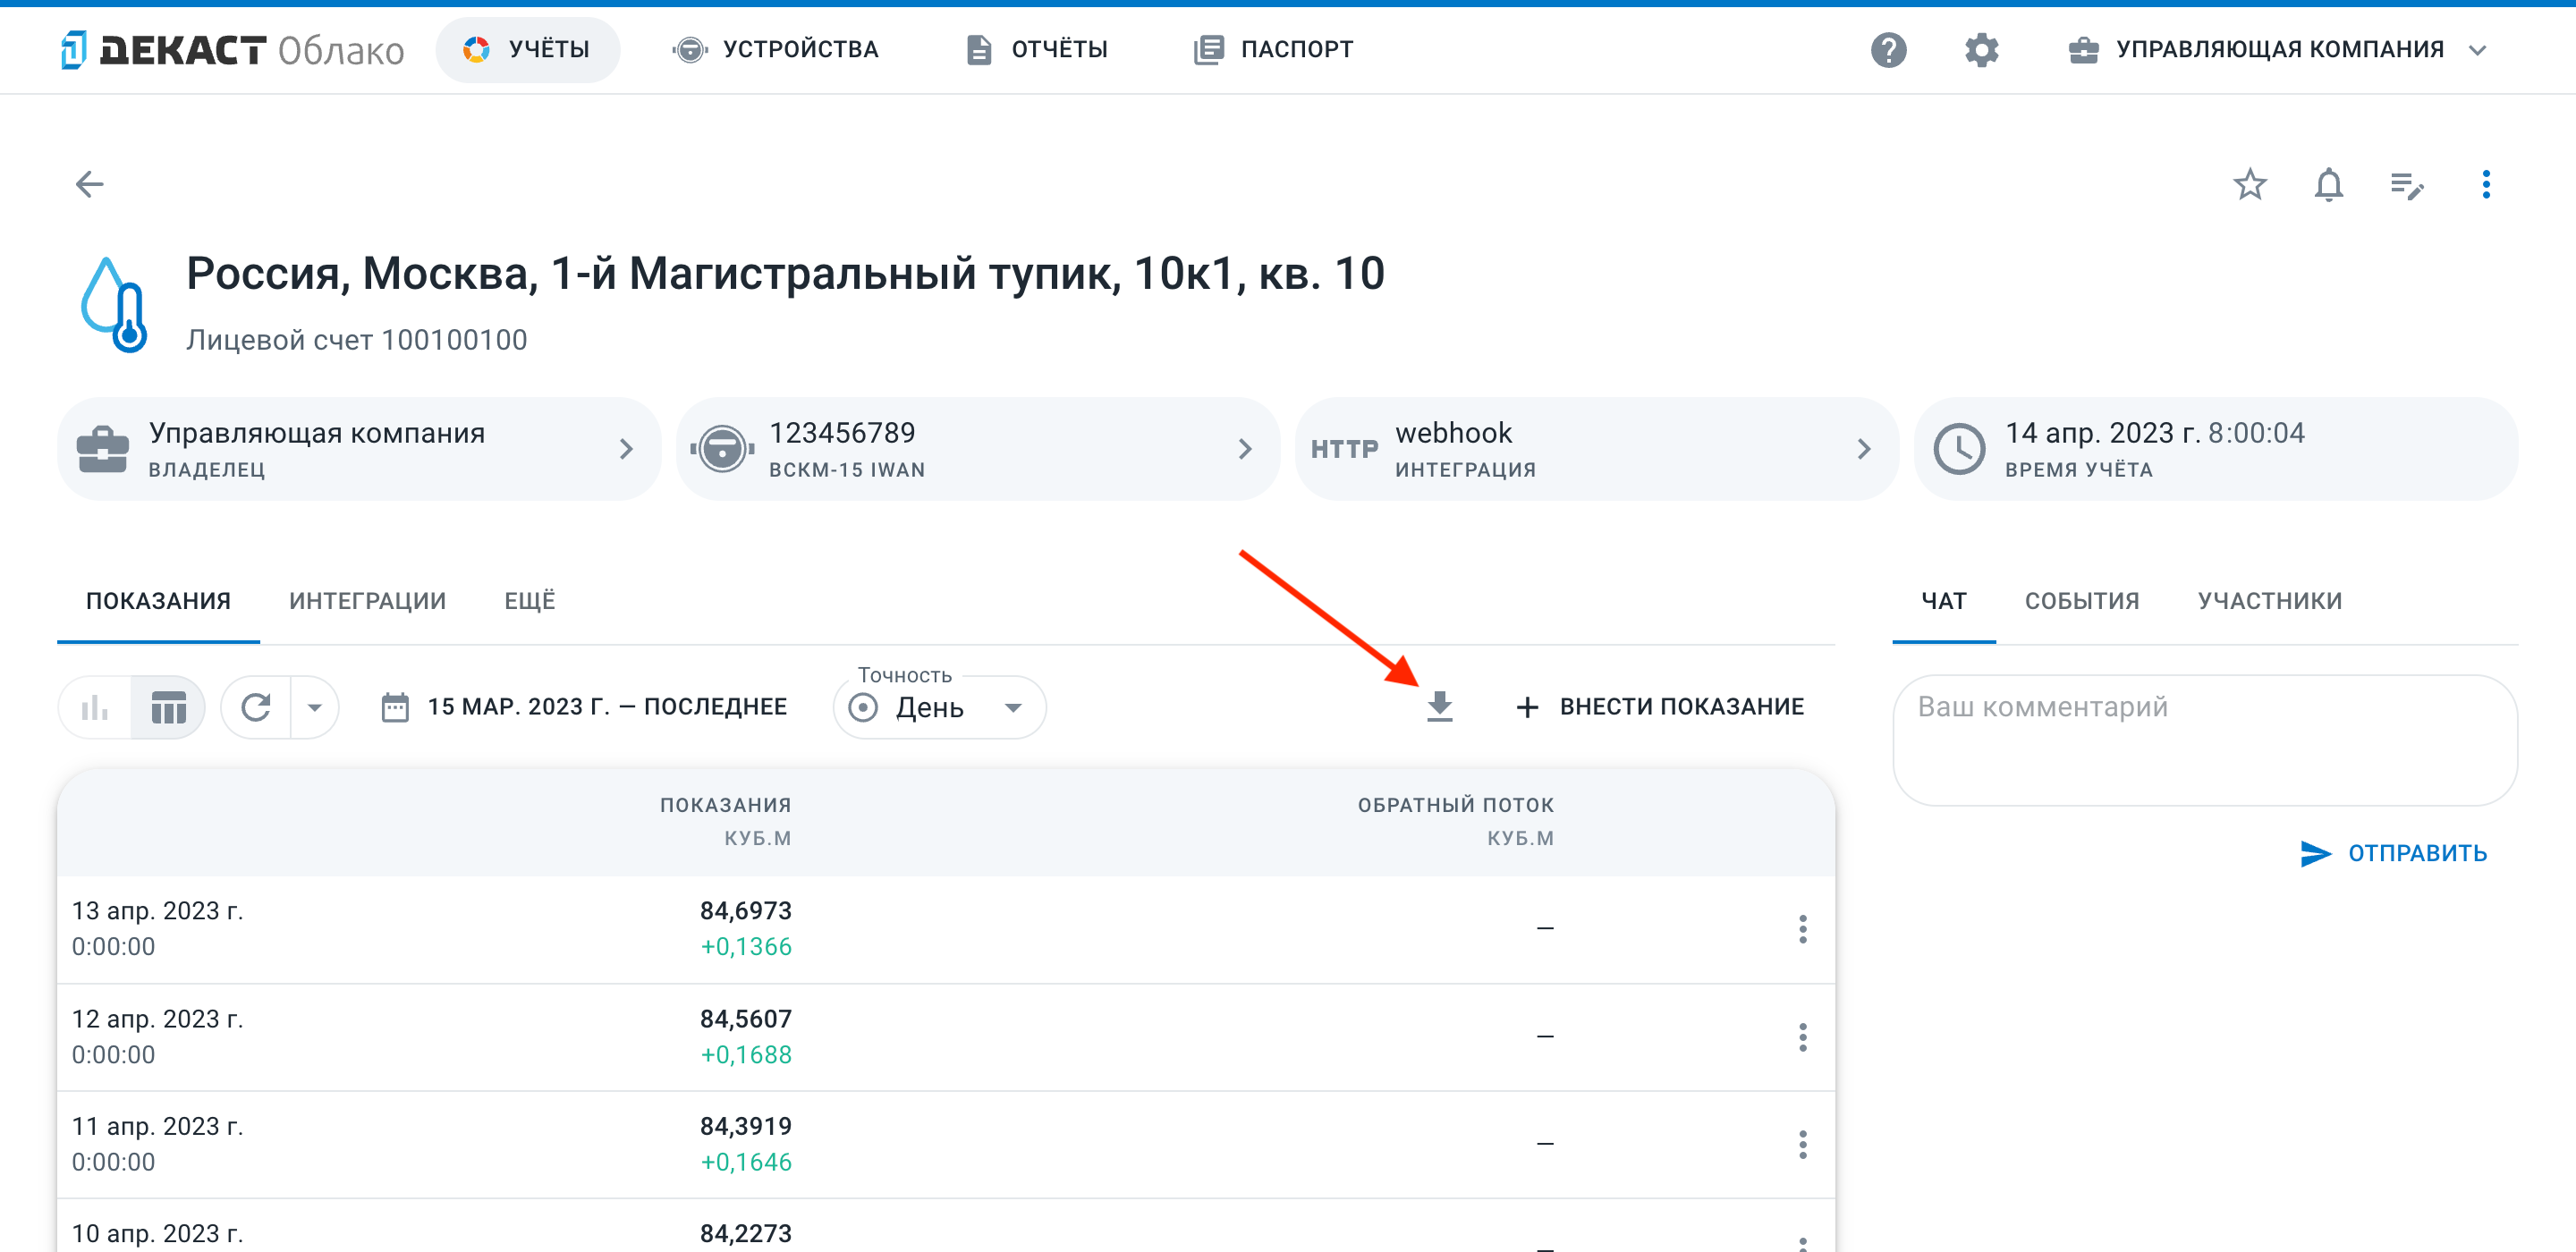Viewport: 2576px width, 1252px height.
Task: Open the ПАСПОРТ section
Action: click(x=1273, y=49)
